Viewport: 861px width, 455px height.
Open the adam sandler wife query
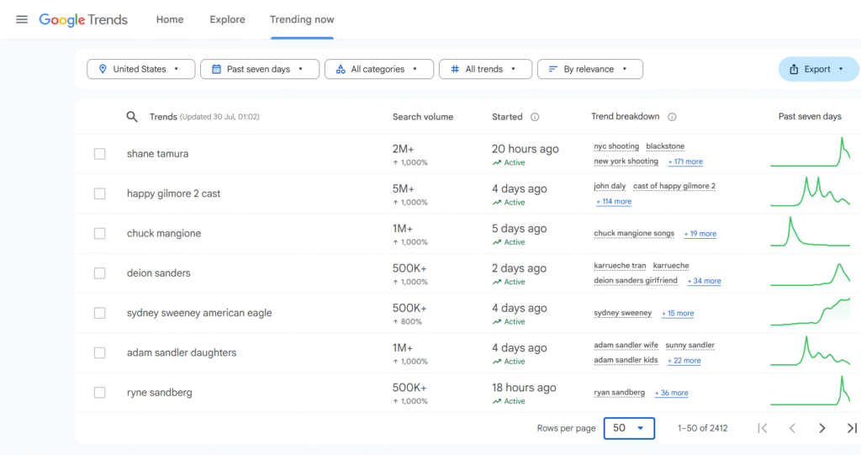[x=626, y=345]
